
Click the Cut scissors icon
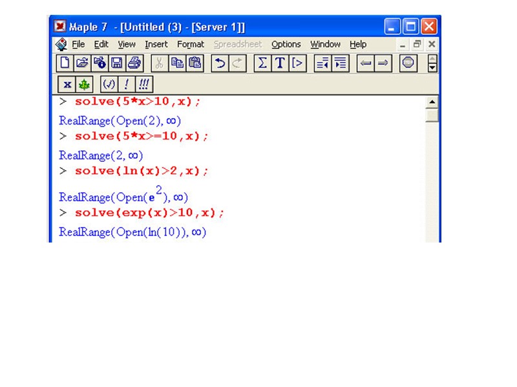pos(159,63)
